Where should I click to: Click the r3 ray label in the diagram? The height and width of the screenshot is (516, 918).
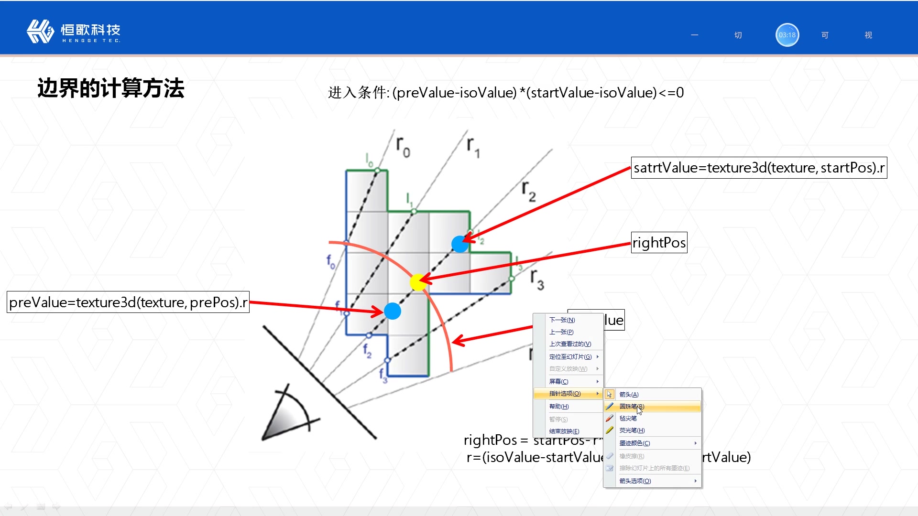tap(537, 279)
